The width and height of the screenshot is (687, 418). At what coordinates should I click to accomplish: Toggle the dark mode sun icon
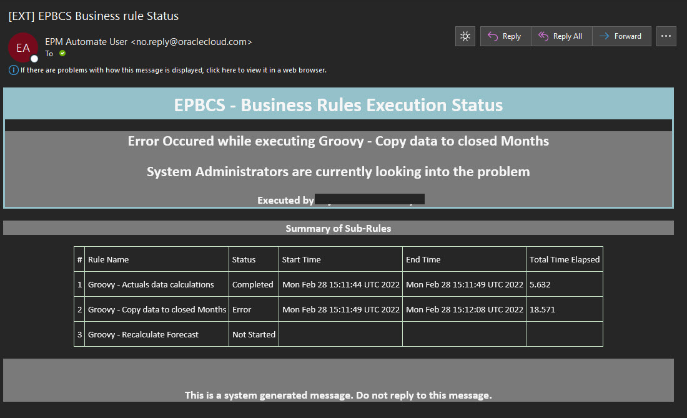click(465, 36)
